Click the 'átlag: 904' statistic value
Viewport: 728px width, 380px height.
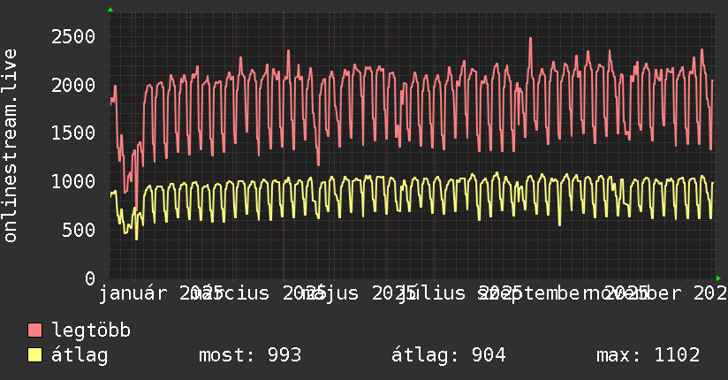click(x=448, y=355)
